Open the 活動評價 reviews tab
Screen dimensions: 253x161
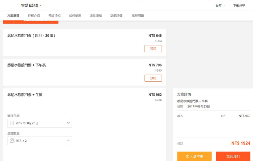coord(116,15)
